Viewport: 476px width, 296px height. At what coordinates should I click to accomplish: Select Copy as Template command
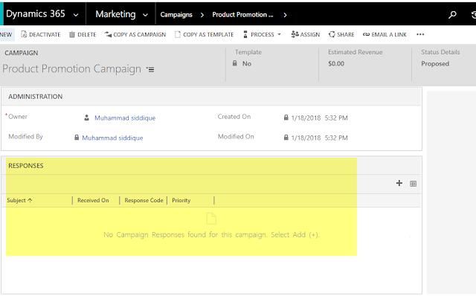click(204, 35)
